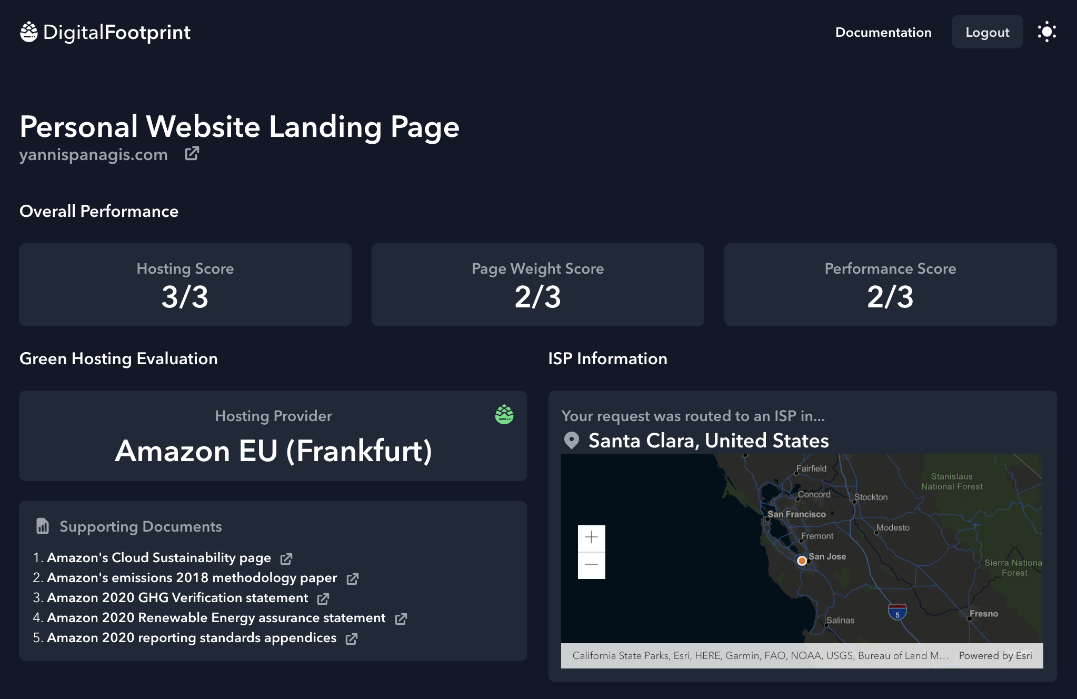Viewport: 1077px width, 699px height.
Task: Click the Supporting Documents file icon
Action: point(43,526)
